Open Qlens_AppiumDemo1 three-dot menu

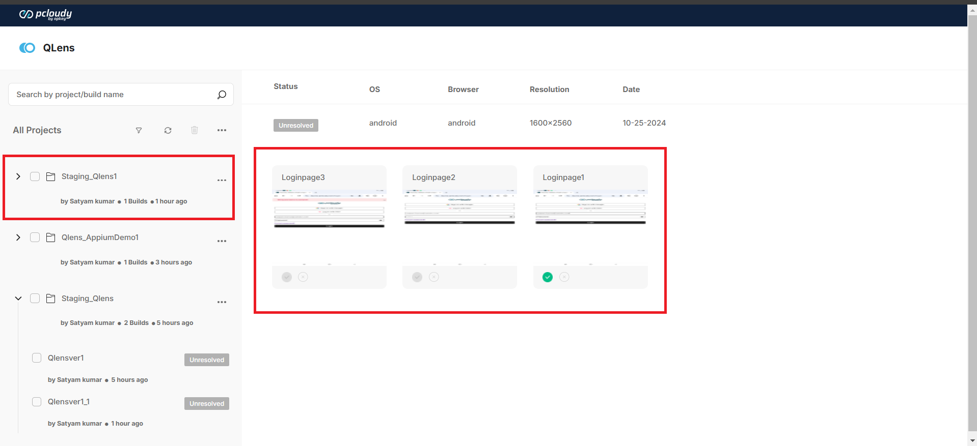(x=222, y=242)
